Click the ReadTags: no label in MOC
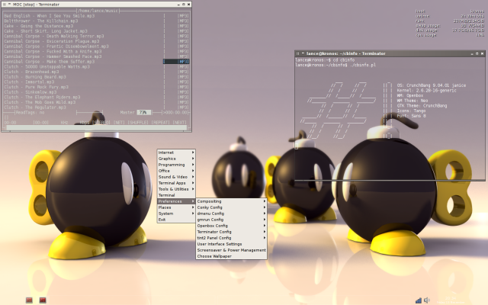 point(30,112)
